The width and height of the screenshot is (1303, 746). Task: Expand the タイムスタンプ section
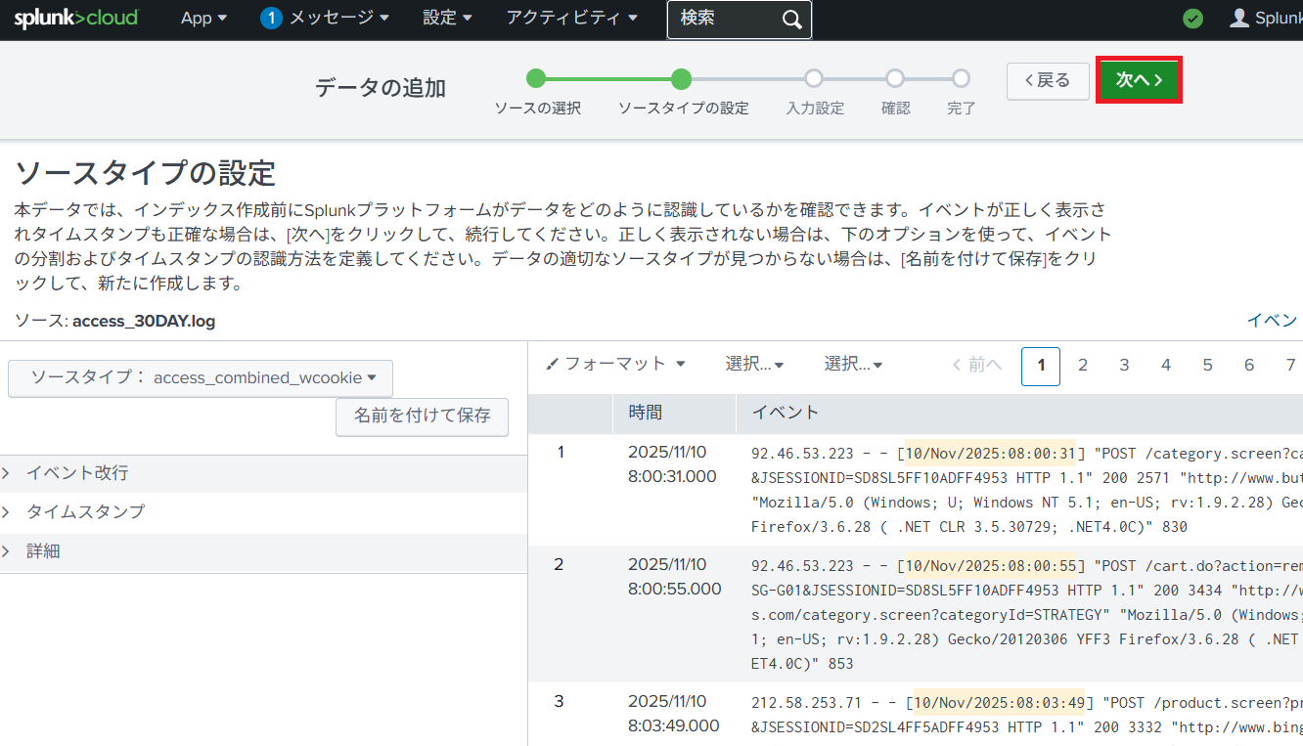[85, 512]
